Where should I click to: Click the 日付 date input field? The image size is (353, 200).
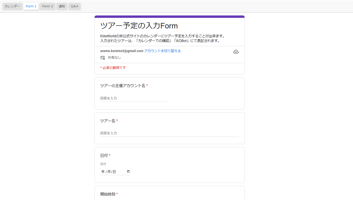pyautogui.click(x=115, y=172)
